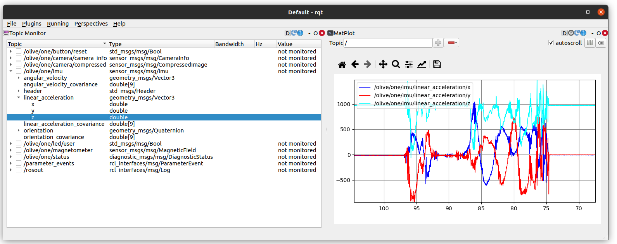Open the red minus remove-topic dropdown
Image resolution: width=617 pixels, height=244 pixels.
pyautogui.click(x=451, y=43)
